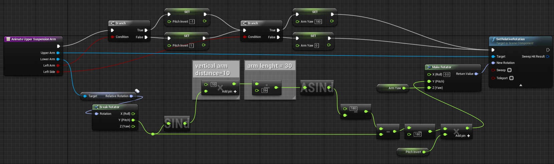Expand the advanced pins arrow under SetRelativeRotation

pos(521,85)
